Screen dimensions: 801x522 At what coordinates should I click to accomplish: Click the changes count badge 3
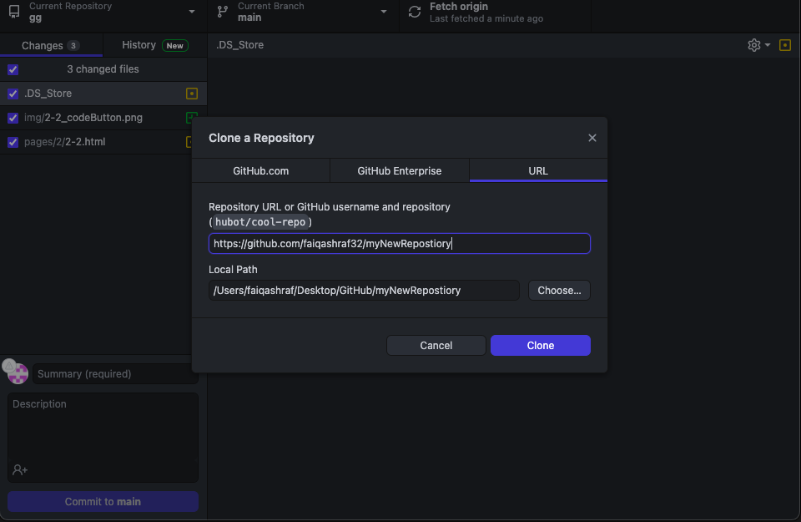point(73,45)
